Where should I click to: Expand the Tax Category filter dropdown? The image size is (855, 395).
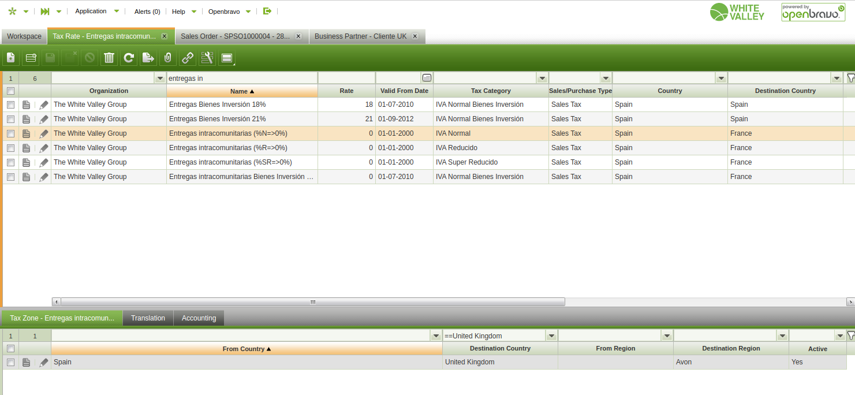[x=542, y=78]
